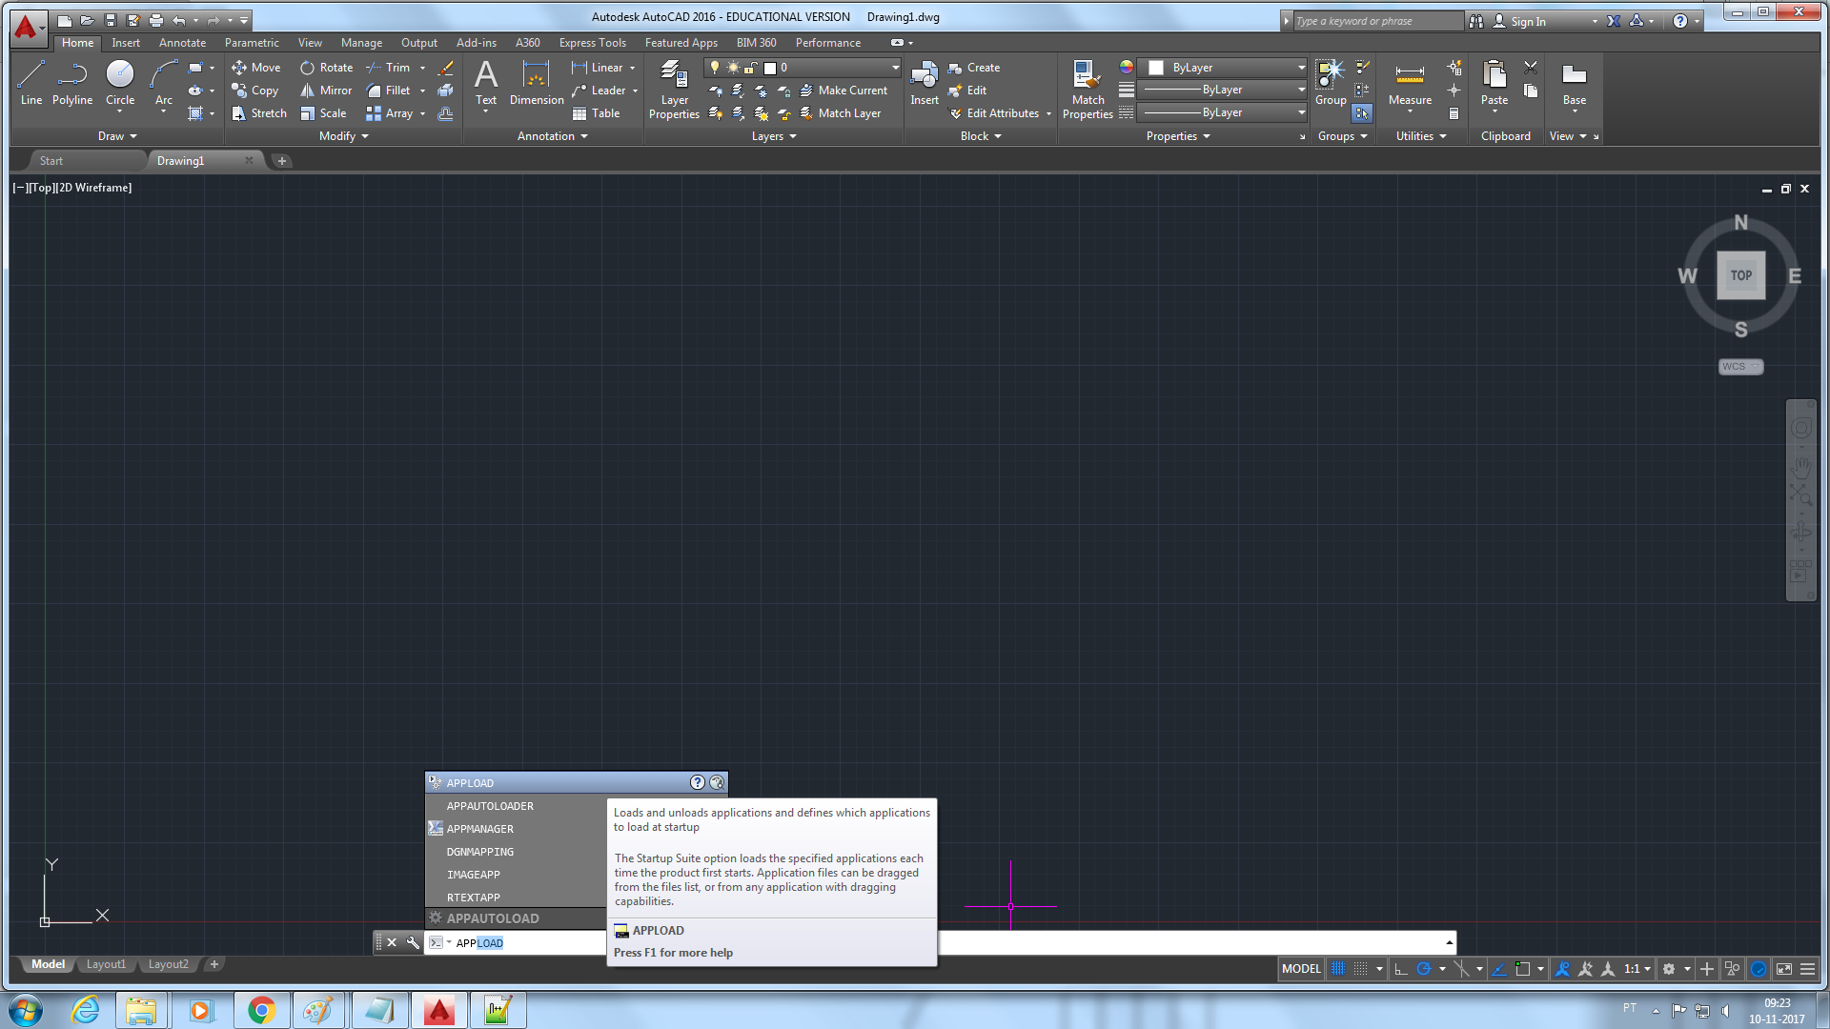Toggle snap mode in status bar
1830x1029 pixels.
[1361, 969]
